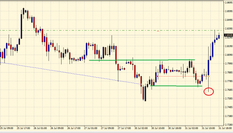Viewport: 233px width, 133px height.
Task: Select the red dotted horizontal trade line
Action: [x=183, y=76]
